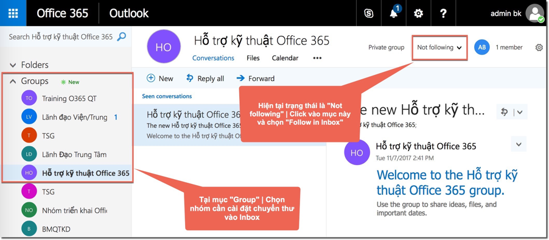
Task: Expand the Folders section
Action: click(x=13, y=65)
